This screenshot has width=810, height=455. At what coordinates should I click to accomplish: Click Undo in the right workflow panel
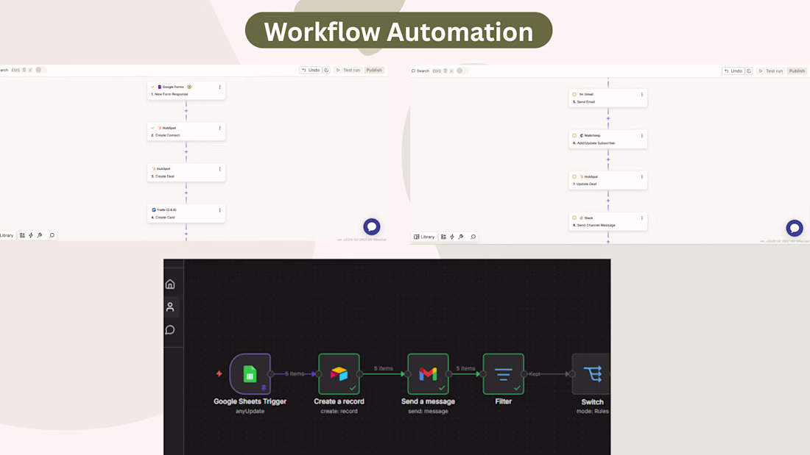[x=733, y=71]
